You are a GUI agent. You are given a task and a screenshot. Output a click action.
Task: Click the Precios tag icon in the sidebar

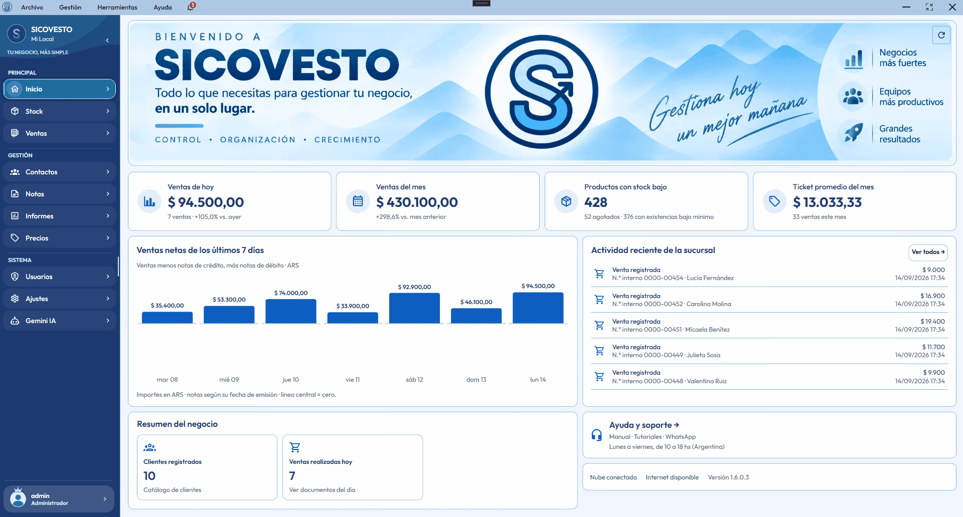pyautogui.click(x=15, y=238)
